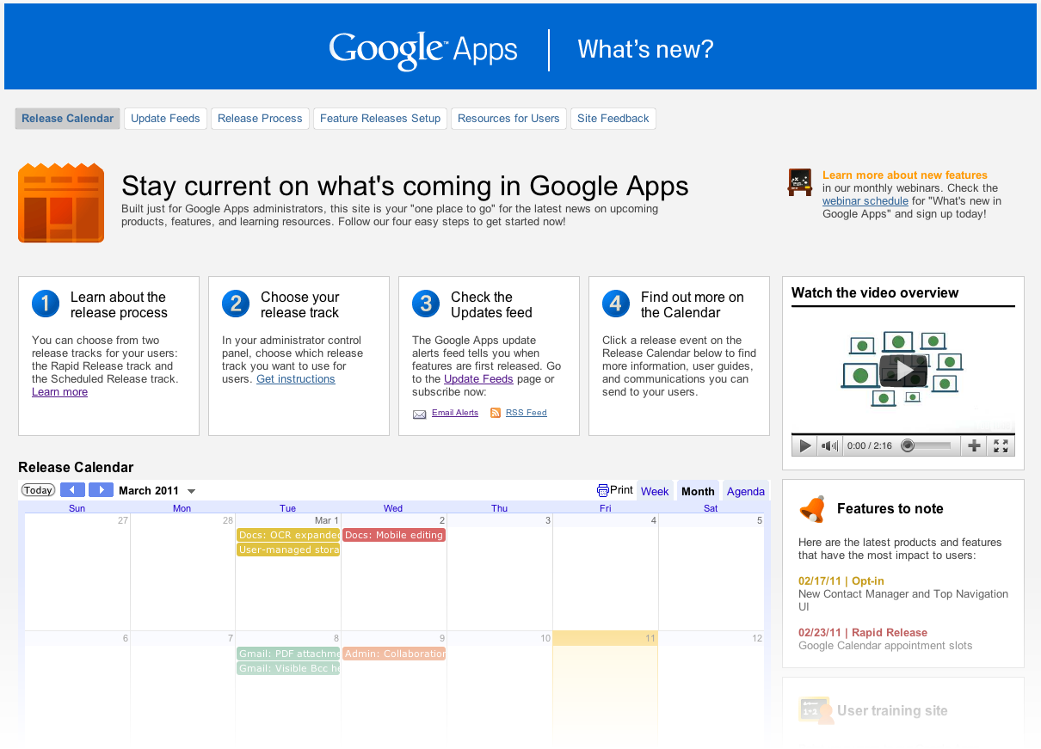Go to previous month in calendar
The width and height of the screenshot is (1041, 749).
73,490
